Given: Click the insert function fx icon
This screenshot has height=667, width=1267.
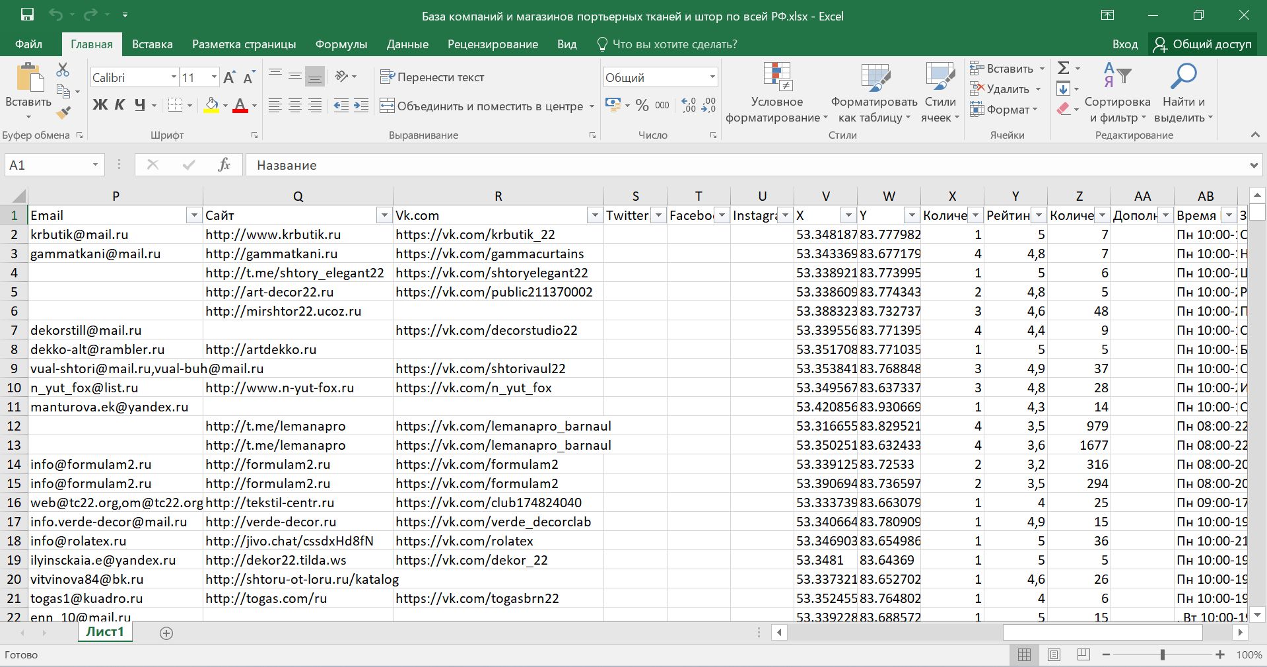Looking at the screenshot, I should pos(224,165).
